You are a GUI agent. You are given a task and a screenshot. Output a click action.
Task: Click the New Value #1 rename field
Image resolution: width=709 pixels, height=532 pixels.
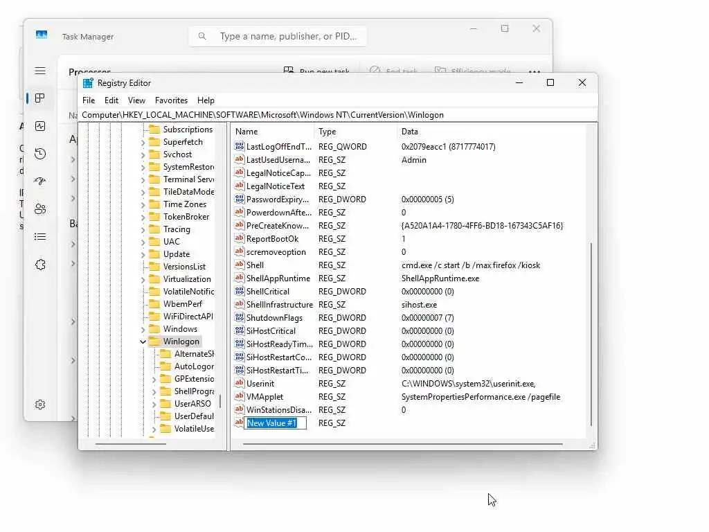click(276, 423)
